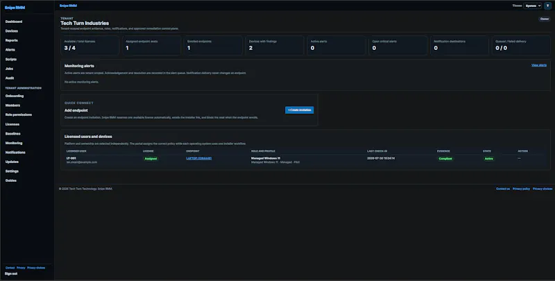Screen dimensions: 555x281
Task: Click the State column header
Action: (487, 151)
